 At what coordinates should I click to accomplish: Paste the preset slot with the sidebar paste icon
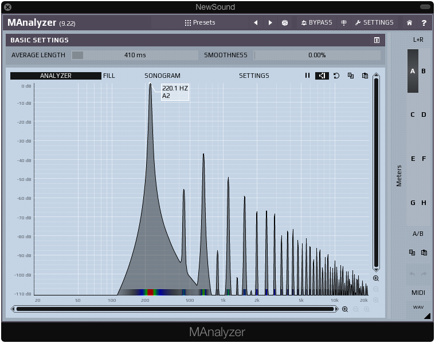[x=424, y=253]
